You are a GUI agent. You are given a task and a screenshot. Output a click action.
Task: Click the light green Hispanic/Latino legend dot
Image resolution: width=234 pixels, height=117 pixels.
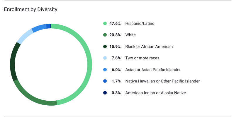[x=105, y=23]
